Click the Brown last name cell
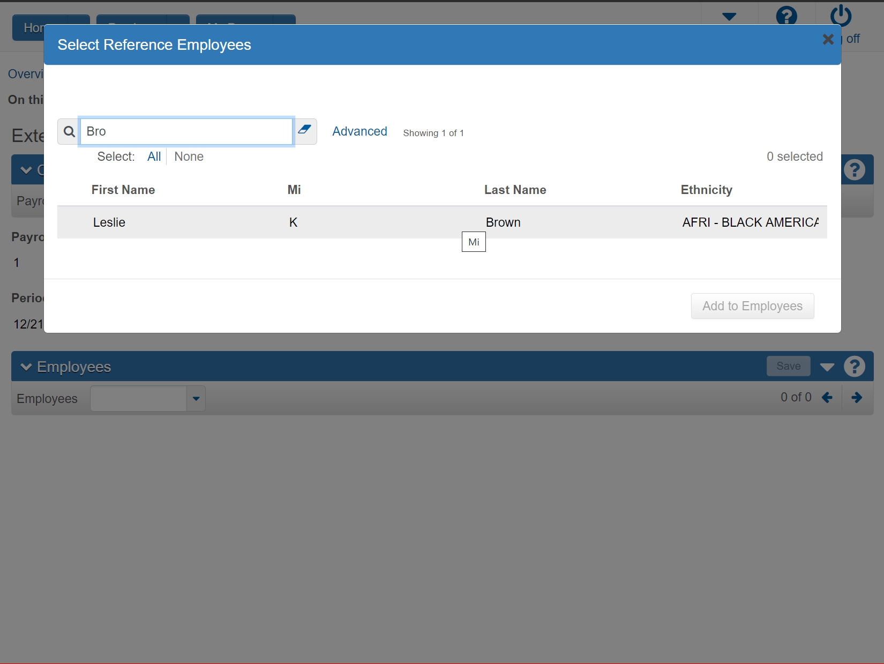The width and height of the screenshot is (884, 664). (x=503, y=222)
